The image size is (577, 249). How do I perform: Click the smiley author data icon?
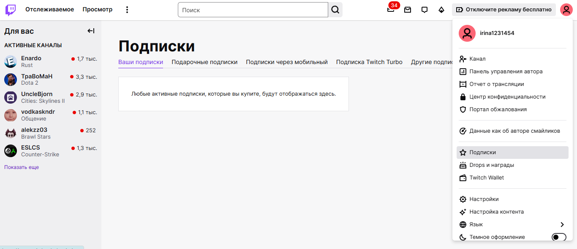[463, 131]
